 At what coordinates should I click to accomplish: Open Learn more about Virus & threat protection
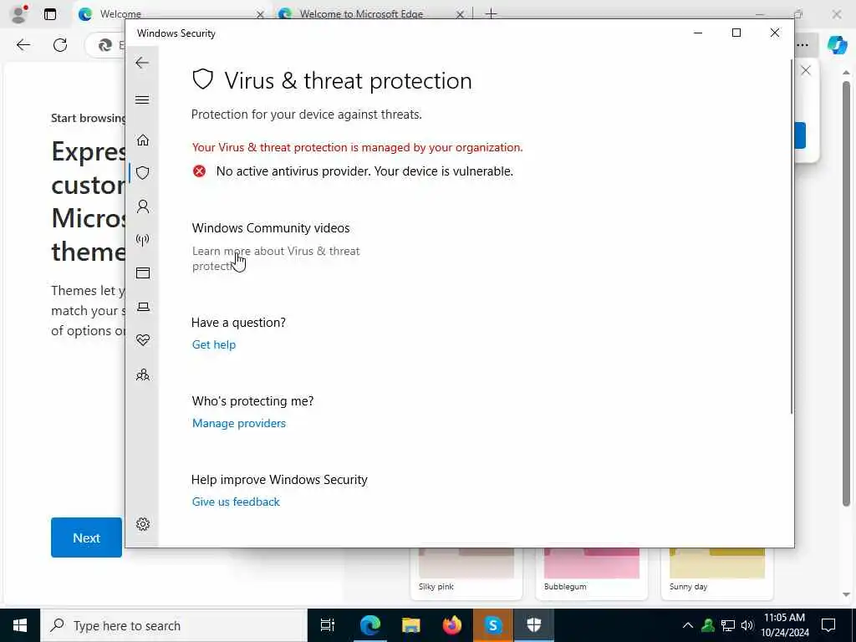[x=276, y=258]
